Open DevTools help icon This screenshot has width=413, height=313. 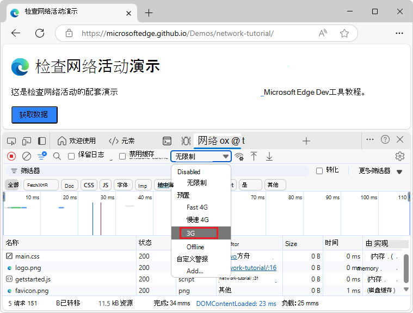pos(385,139)
